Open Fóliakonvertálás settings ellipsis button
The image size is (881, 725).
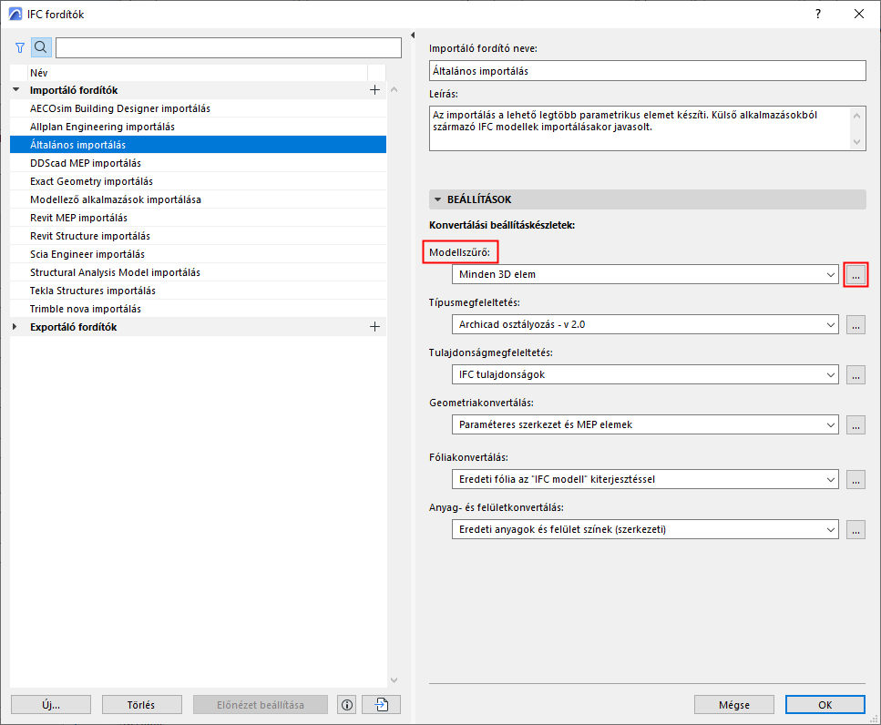855,480
